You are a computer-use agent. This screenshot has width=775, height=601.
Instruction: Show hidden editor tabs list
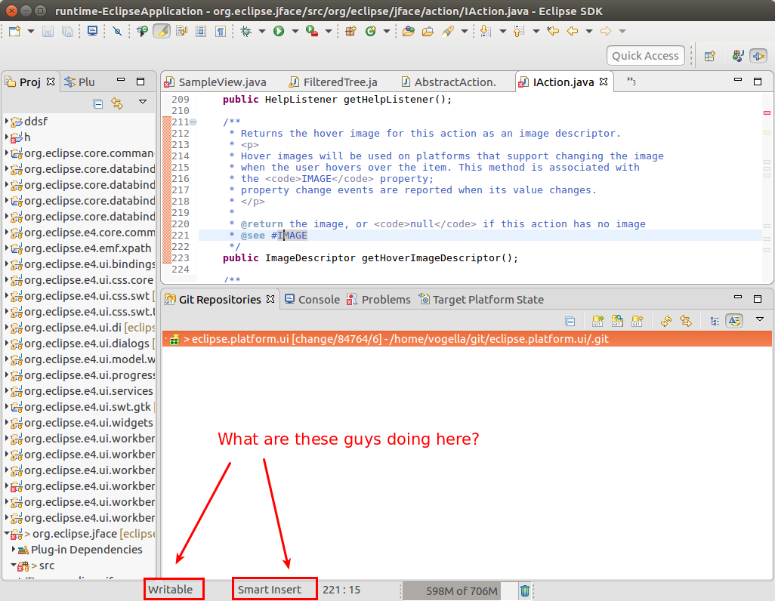pyautogui.click(x=631, y=81)
